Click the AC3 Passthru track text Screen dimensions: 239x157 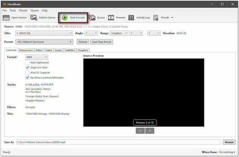[x=33, y=92]
